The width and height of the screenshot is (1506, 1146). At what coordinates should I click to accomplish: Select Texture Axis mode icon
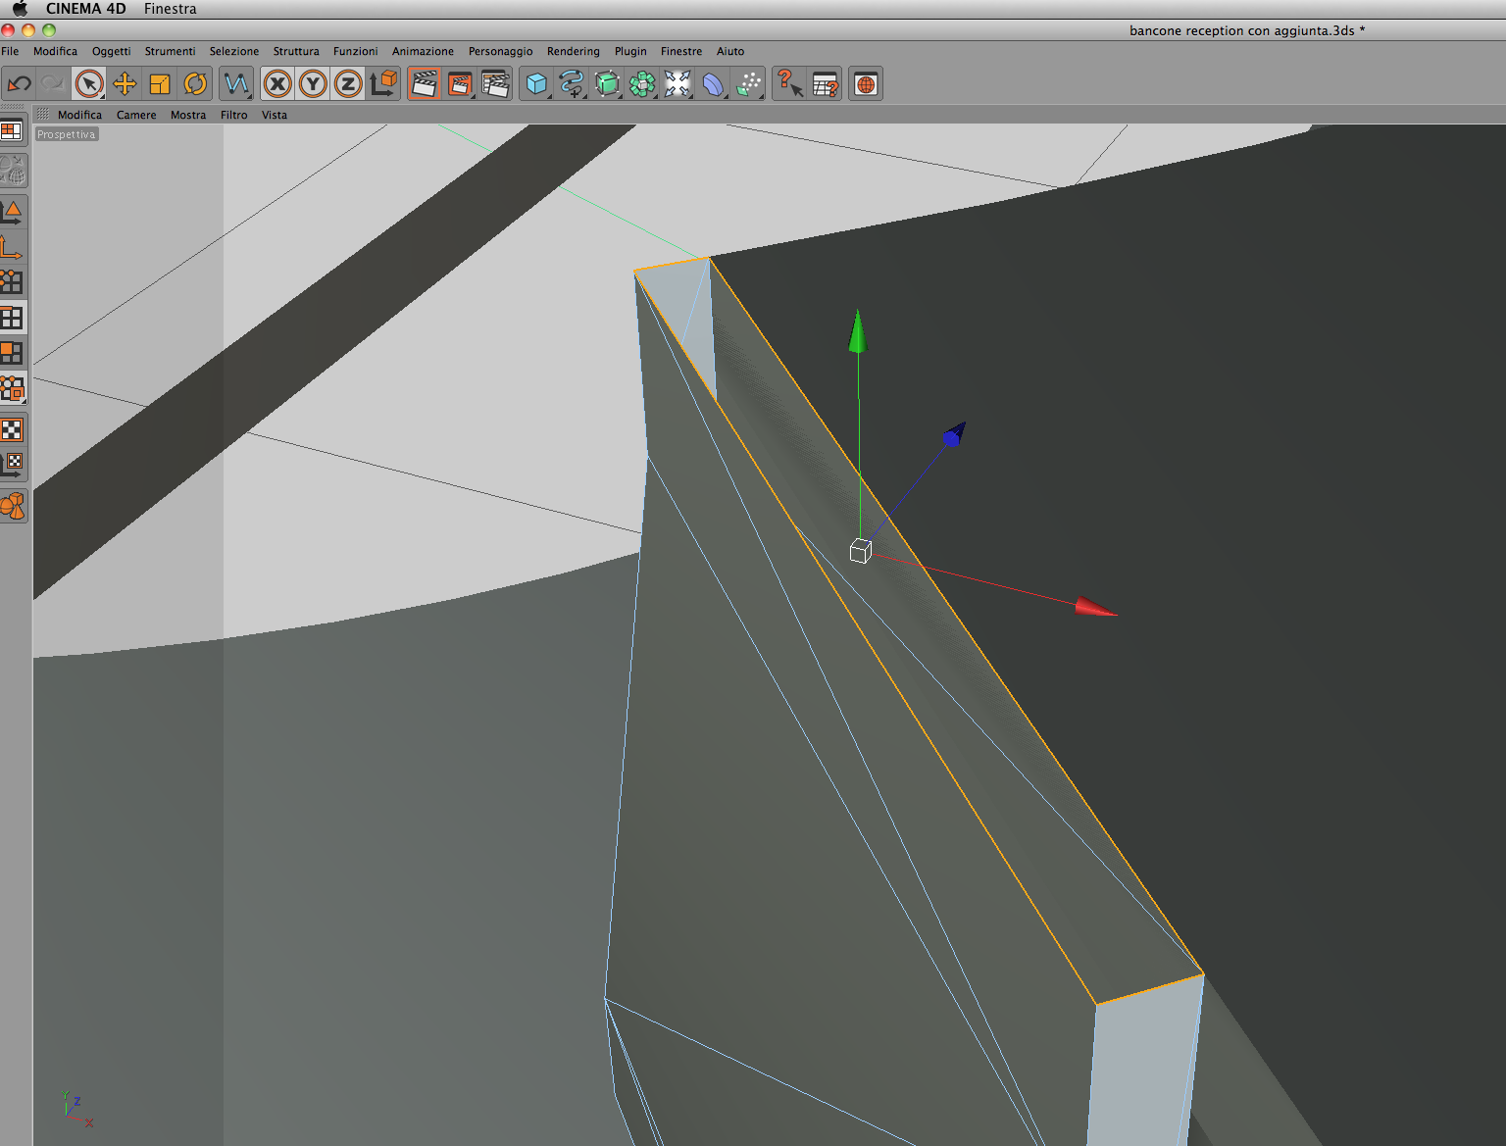point(12,465)
